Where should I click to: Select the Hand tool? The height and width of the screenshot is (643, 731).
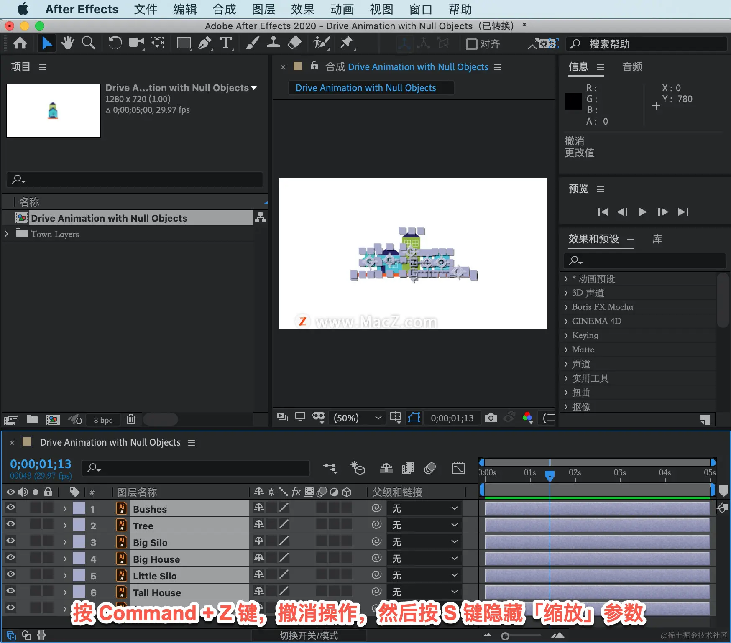tap(67, 43)
